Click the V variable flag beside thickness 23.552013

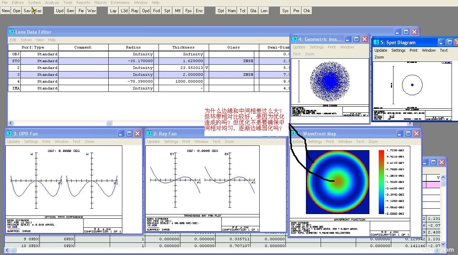coord(207,68)
